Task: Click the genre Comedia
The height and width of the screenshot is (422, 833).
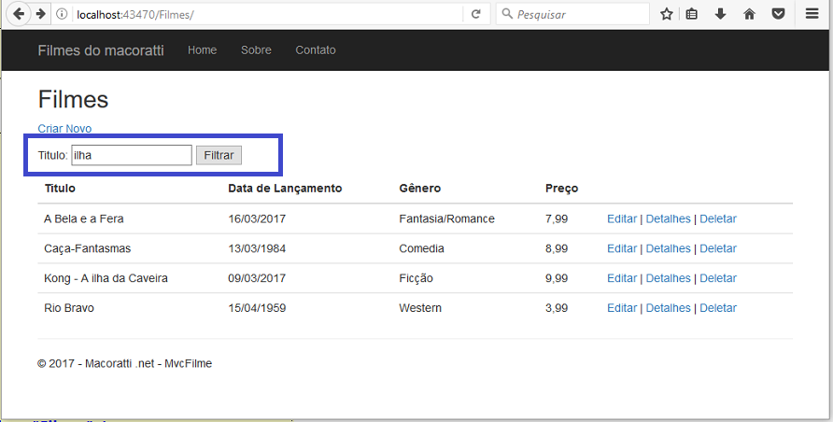Action: [421, 248]
